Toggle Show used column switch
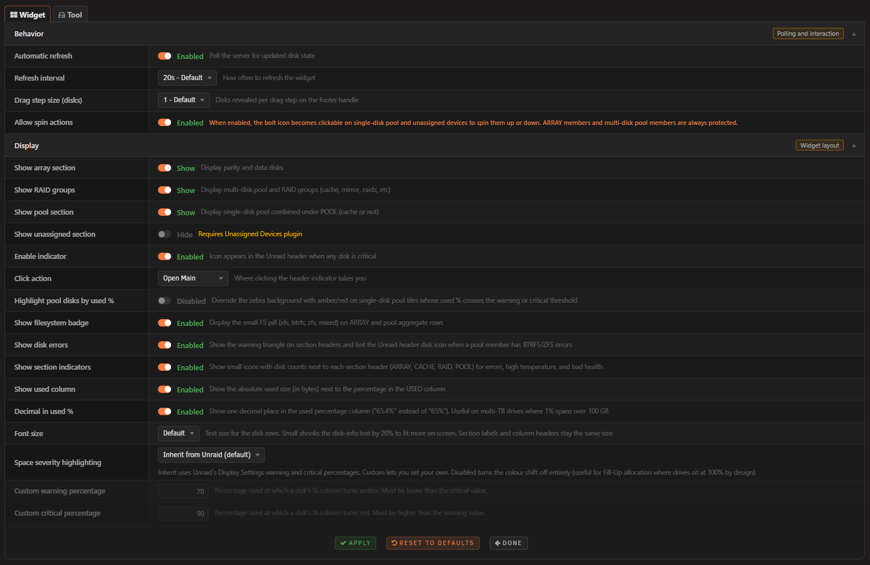870x565 pixels. point(165,390)
